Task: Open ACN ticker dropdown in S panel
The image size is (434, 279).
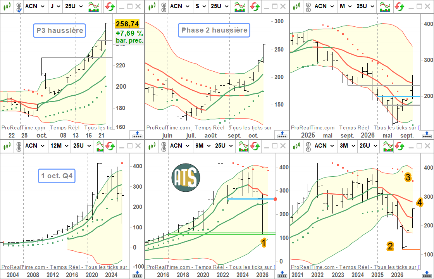Action: click(x=180, y=6)
